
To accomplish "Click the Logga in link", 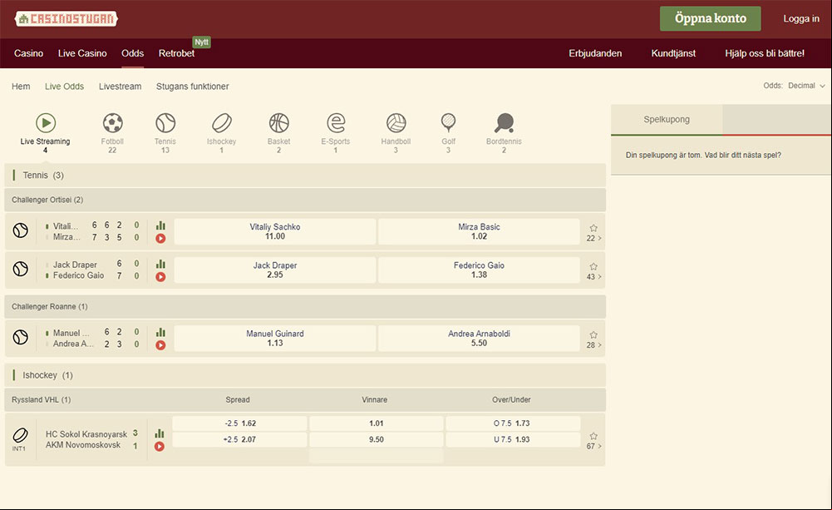I will pos(801,18).
